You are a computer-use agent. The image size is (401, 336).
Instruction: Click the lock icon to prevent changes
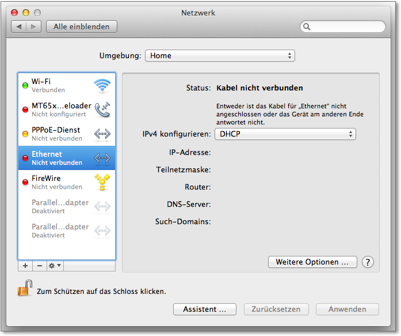(24, 289)
